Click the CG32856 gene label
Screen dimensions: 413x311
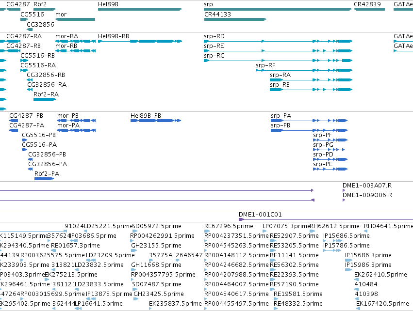[41, 24]
